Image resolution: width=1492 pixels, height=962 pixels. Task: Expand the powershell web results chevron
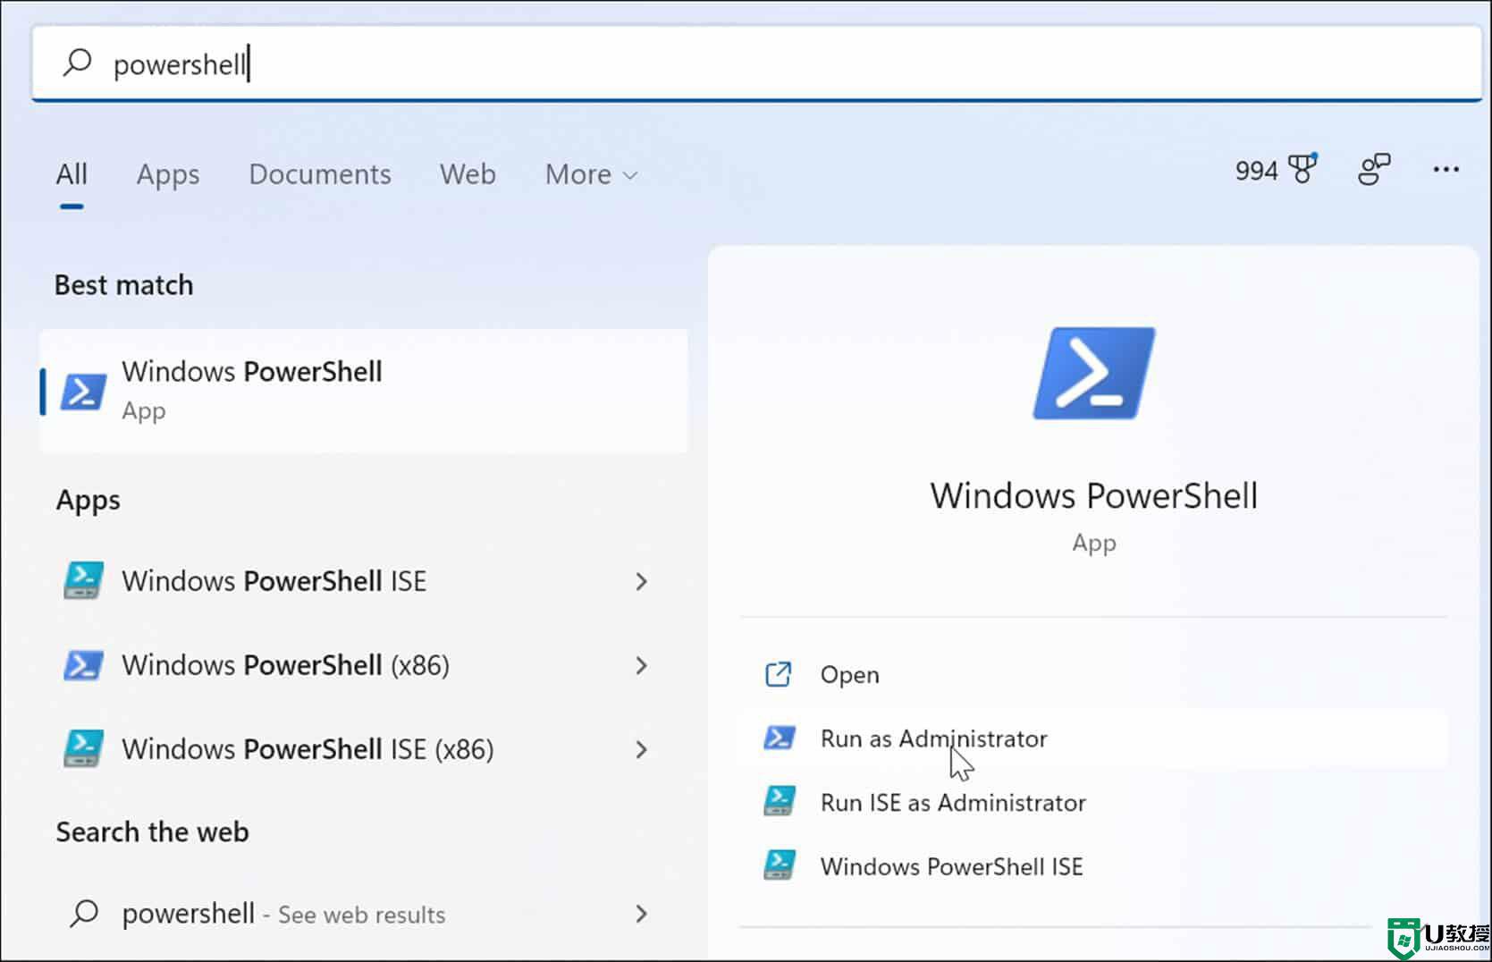click(641, 914)
